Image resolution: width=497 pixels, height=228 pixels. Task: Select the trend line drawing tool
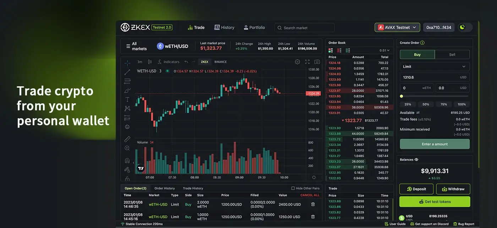127,72
